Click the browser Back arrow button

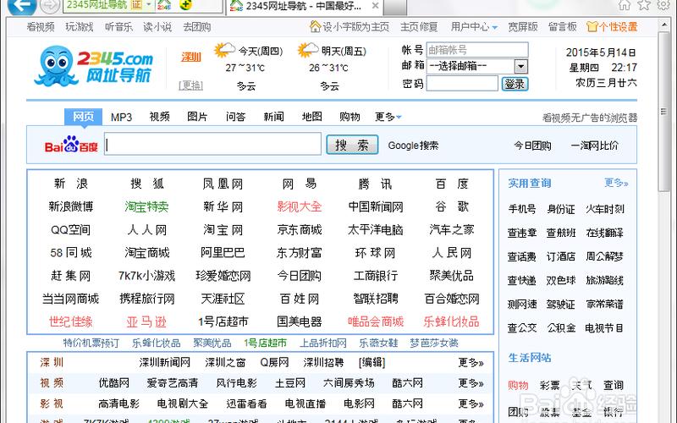(22, 5)
